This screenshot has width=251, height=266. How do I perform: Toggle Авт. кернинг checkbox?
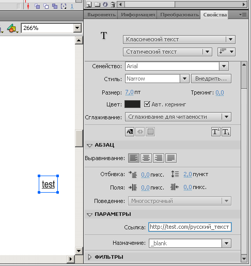pos(147,104)
